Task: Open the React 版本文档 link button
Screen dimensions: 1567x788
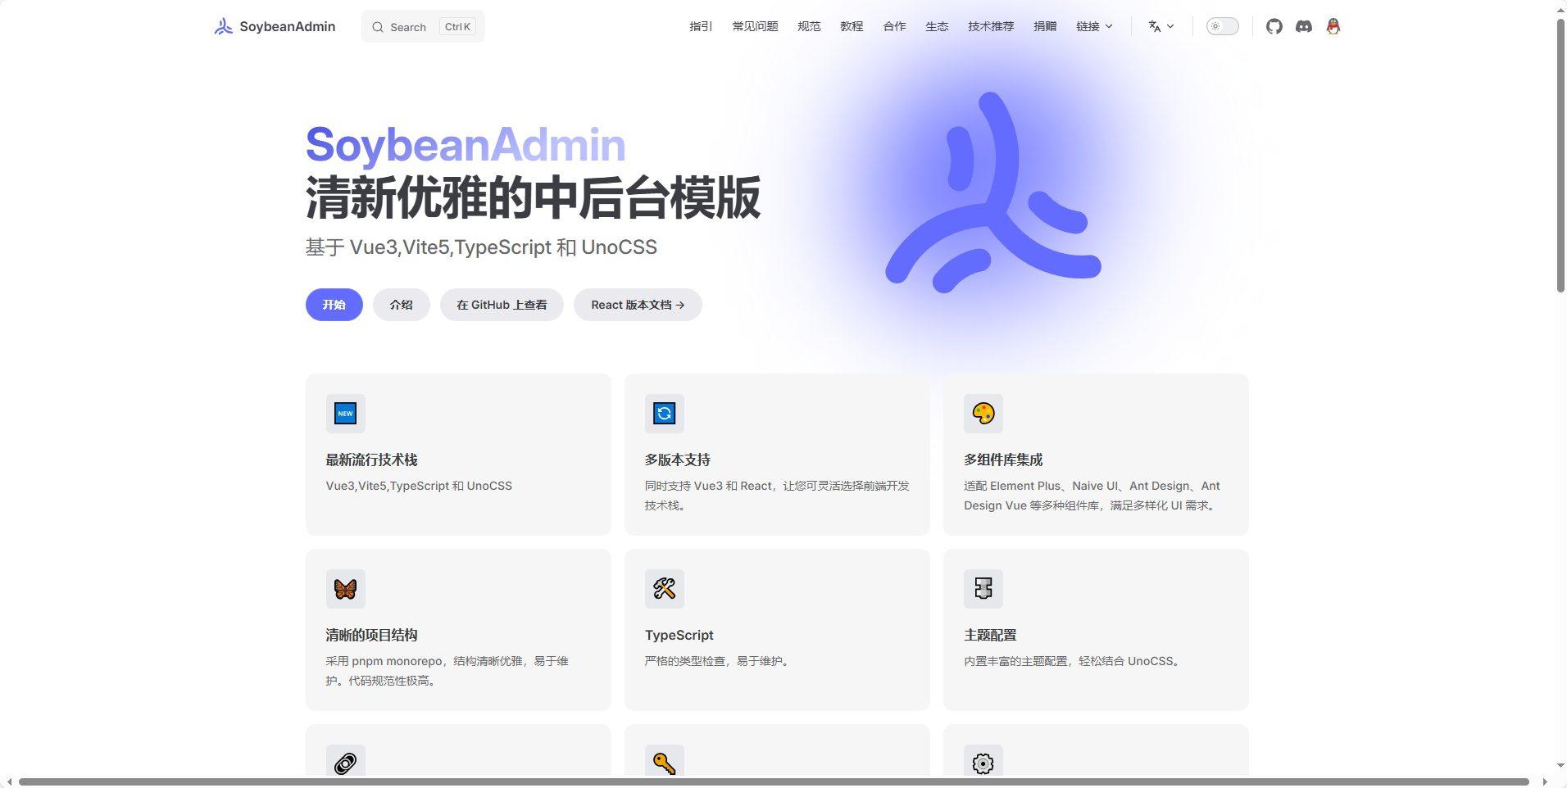Action: pyautogui.click(x=638, y=305)
